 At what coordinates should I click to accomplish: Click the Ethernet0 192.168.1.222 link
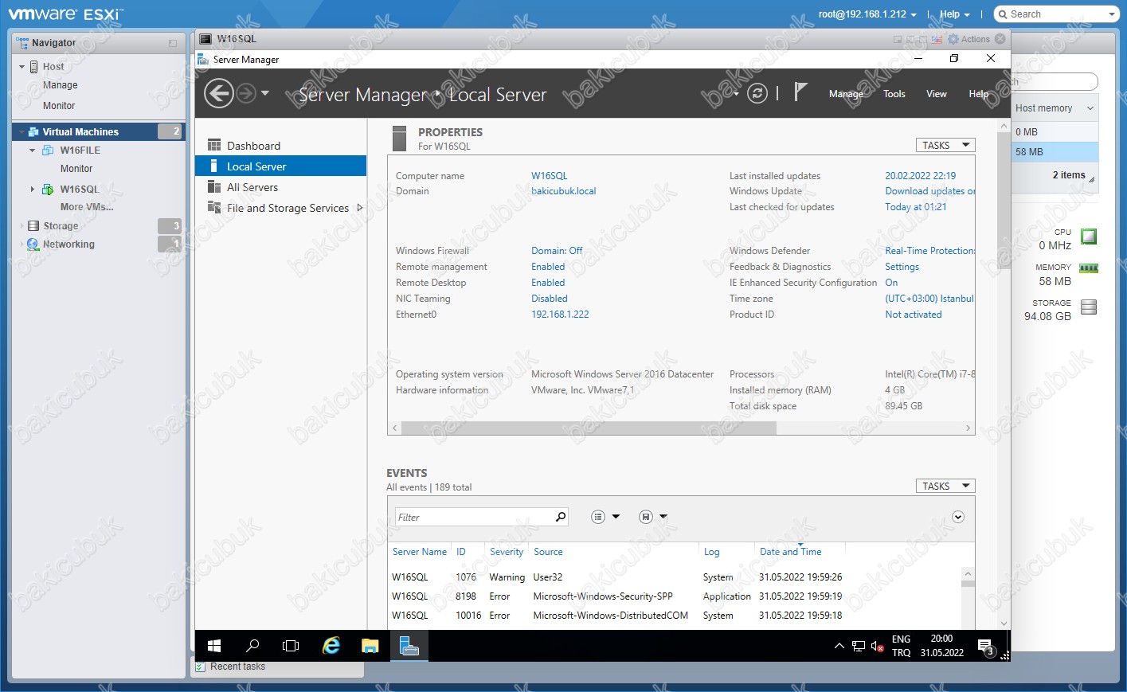click(x=560, y=315)
